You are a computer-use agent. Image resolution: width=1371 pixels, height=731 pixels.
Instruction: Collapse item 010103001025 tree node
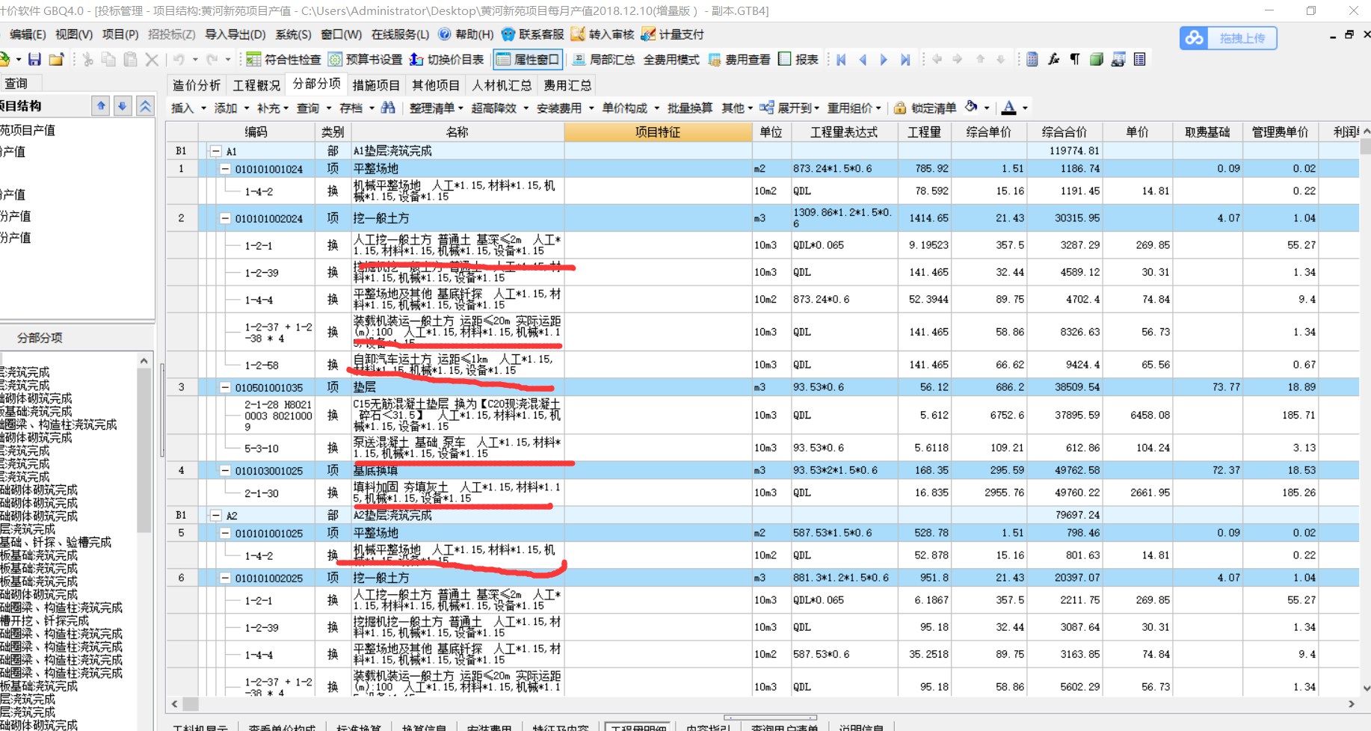pyautogui.click(x=225, y=471)
